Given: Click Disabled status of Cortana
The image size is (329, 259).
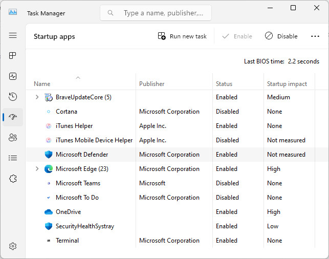Looking at the screenshot, I should pyautogui.click(x=227, y=112).
